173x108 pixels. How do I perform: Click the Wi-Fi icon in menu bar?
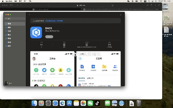pyautogui.click(x=141, y=1)
